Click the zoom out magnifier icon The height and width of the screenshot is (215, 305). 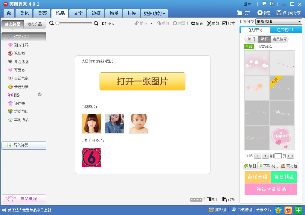51,23
